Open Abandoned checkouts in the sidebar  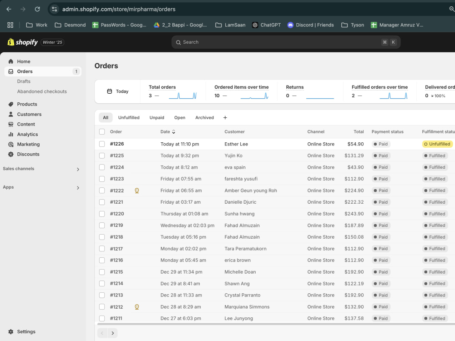[x=42, y=91]
